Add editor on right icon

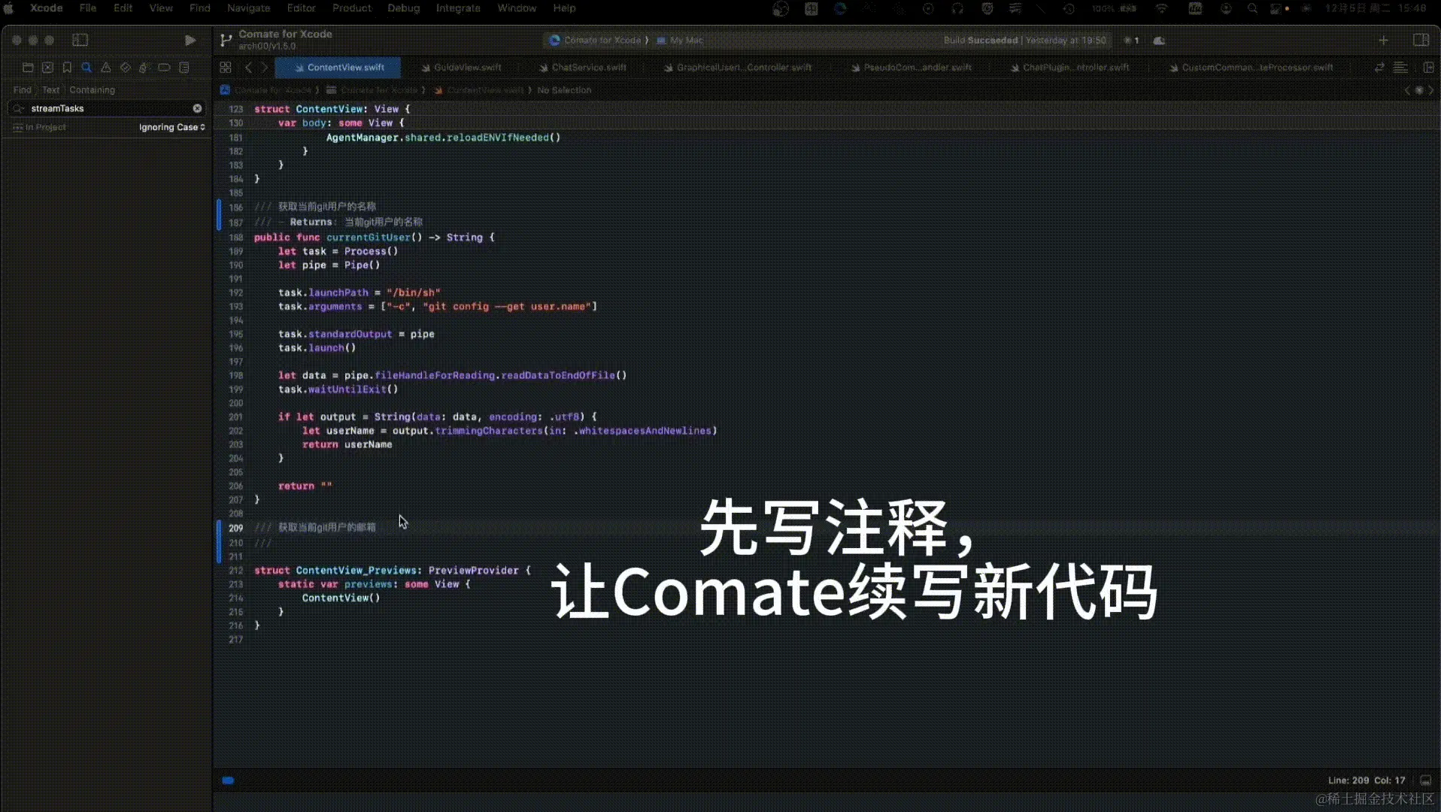[x=1428, y=68]
